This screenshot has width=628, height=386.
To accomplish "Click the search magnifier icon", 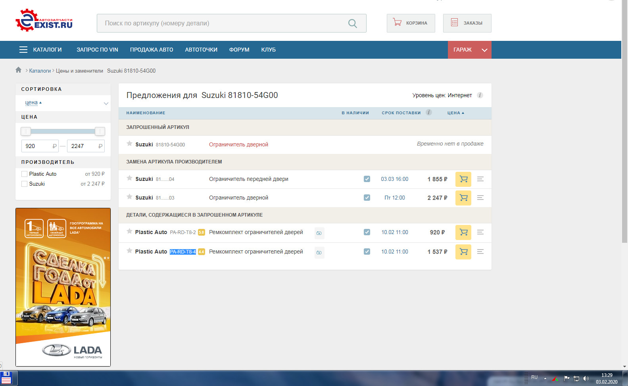I will click(x=352, y=23).
